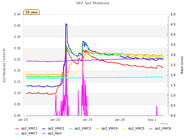Click the 0.00 left axis value
Screen dimensions: 186x139
tap(17, 116)
